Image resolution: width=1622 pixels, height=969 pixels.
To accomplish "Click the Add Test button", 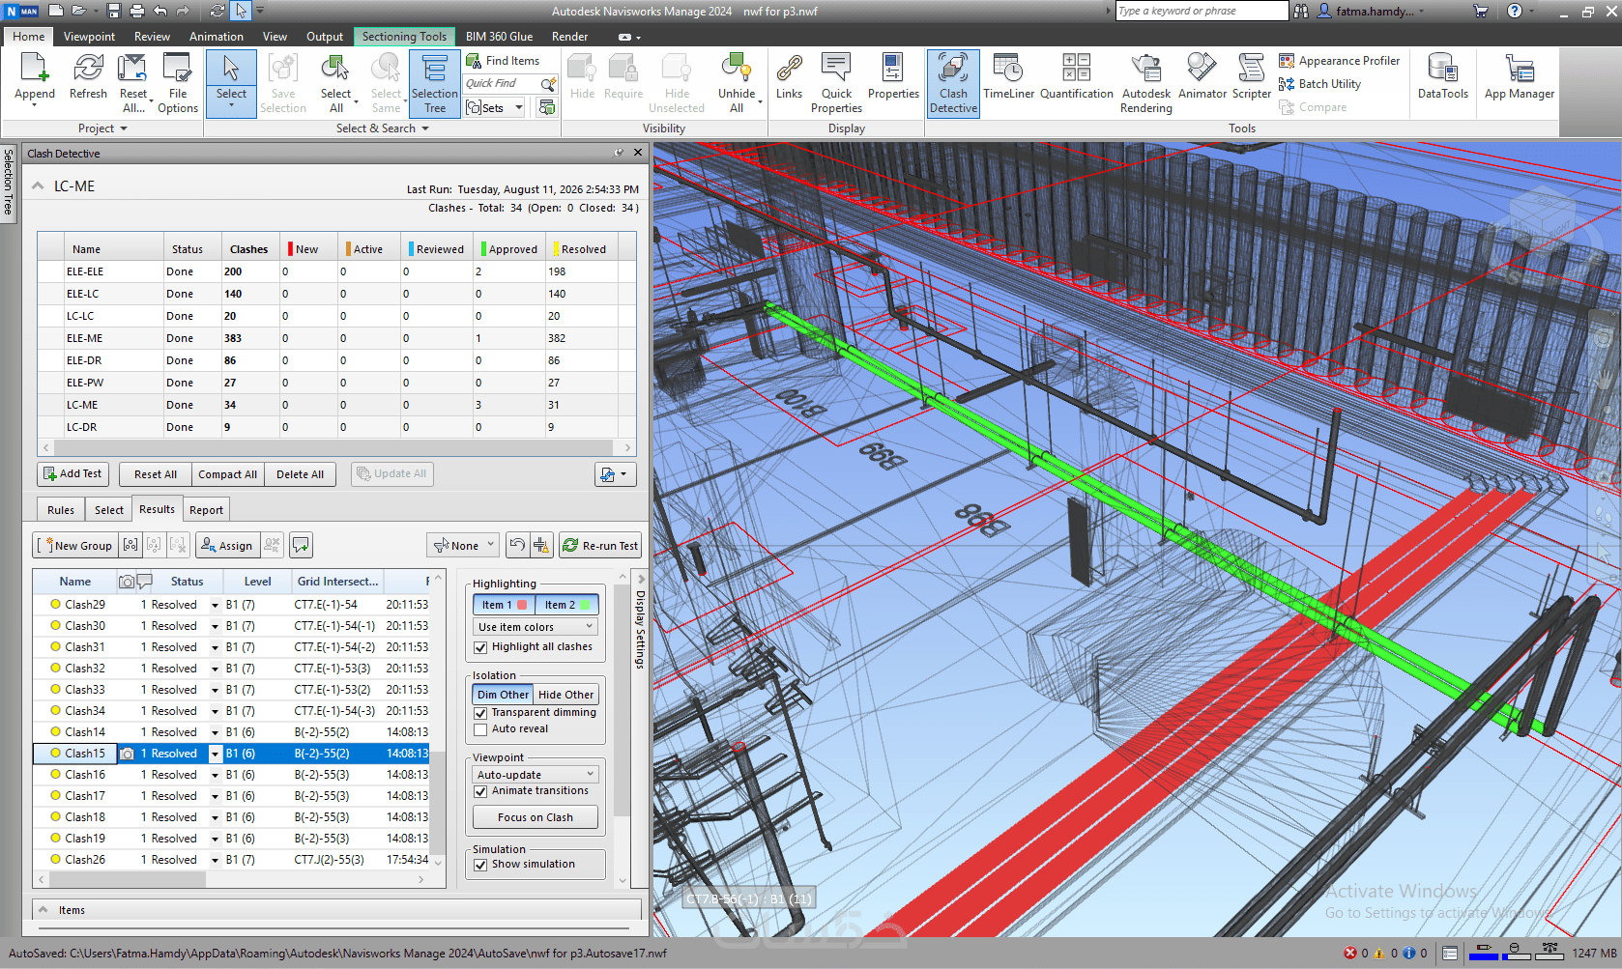I will click(x=72, y=474).
